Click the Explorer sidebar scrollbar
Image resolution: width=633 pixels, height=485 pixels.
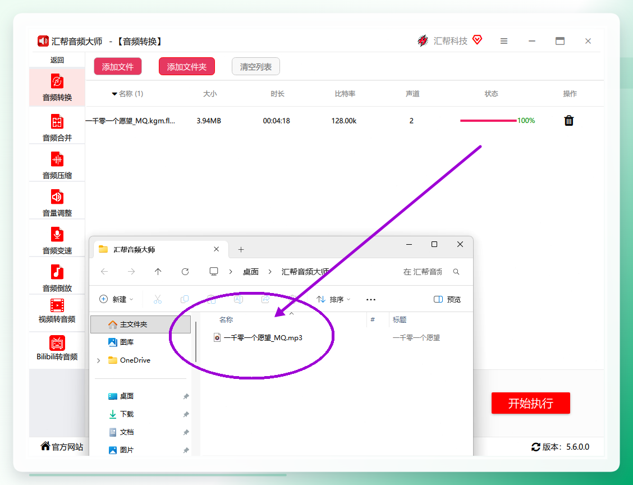[196, 341]
